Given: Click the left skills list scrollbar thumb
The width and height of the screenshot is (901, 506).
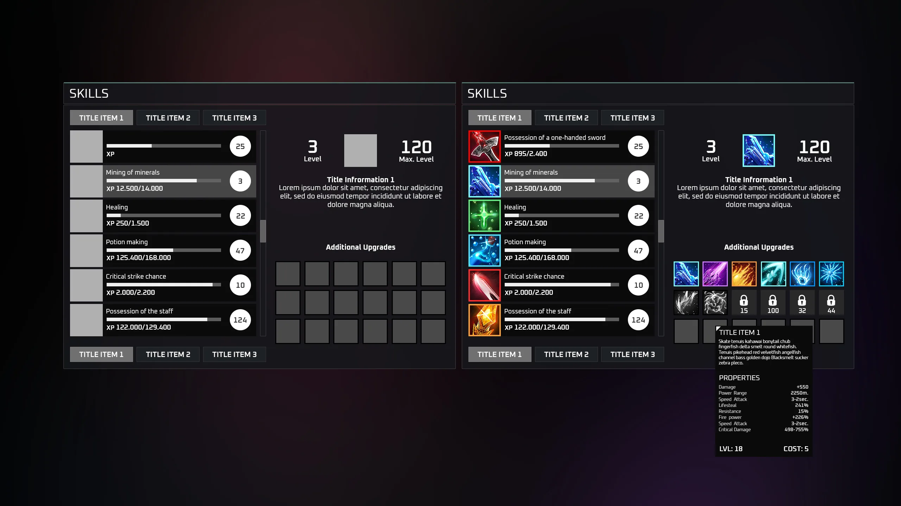Looking at the screenshot, I should 263,231.
